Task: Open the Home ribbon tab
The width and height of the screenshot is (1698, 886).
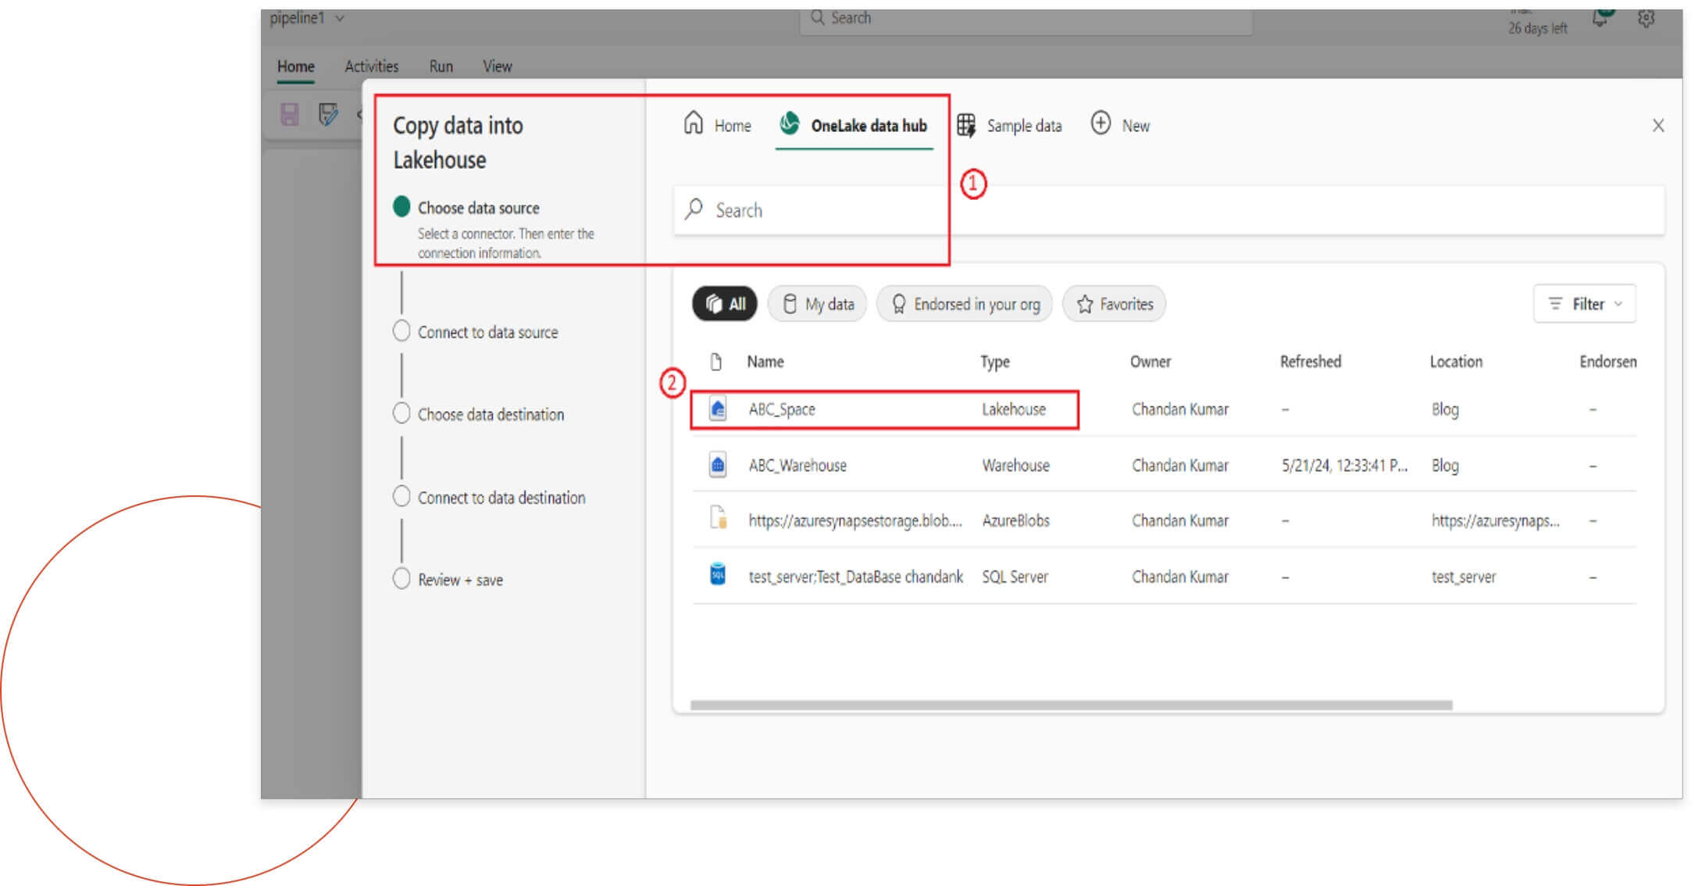Action: point(295,66)
